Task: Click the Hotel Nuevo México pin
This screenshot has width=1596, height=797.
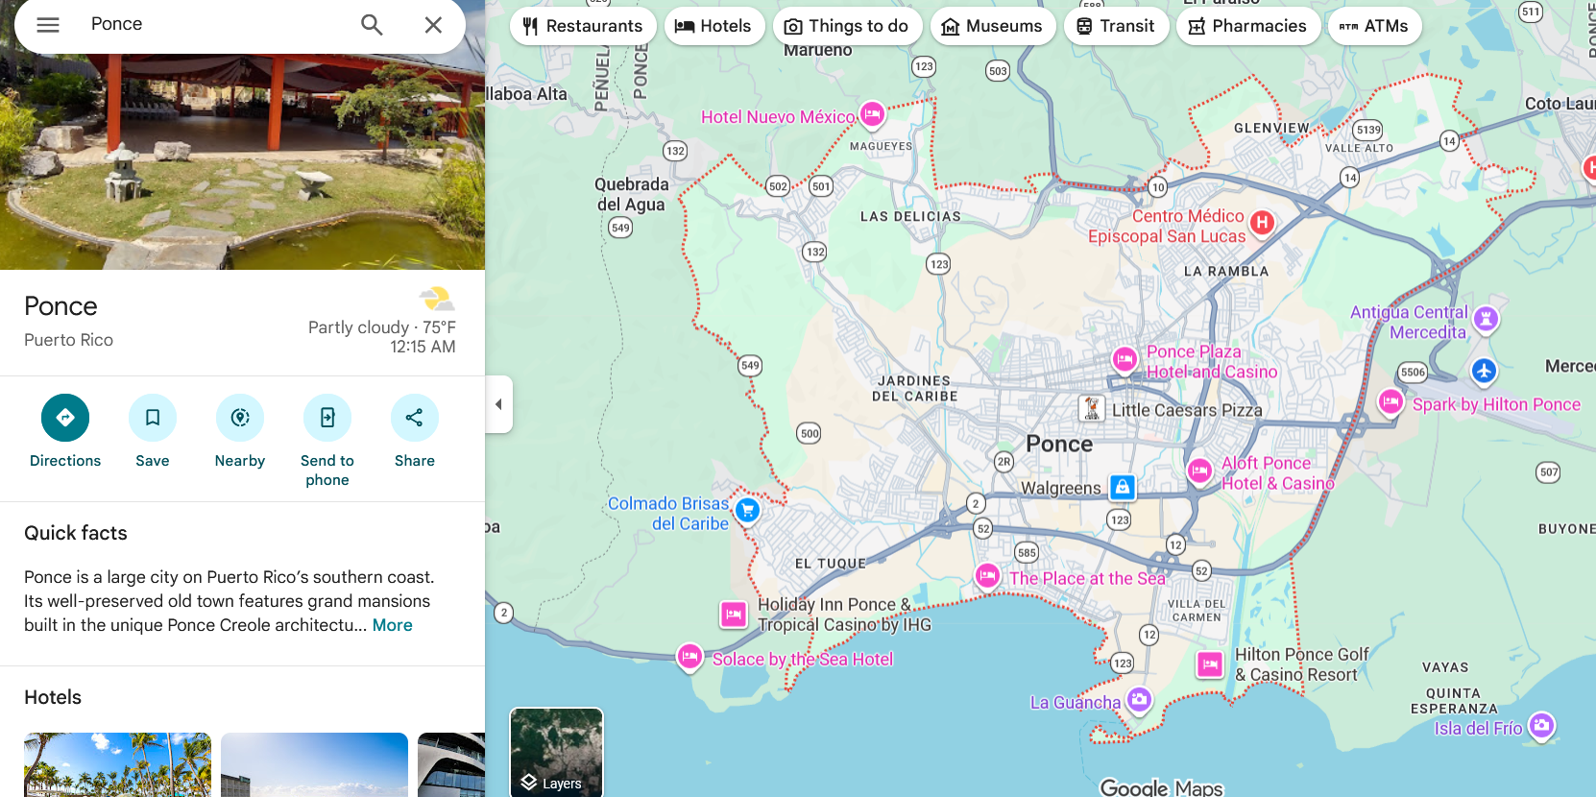Action: pos(872,115)
